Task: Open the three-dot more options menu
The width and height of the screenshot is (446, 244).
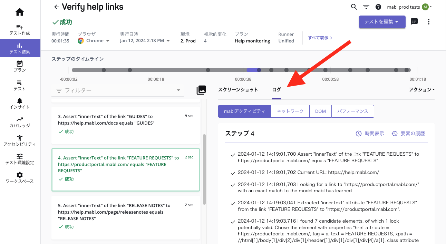Action: click(x=429, y=22)
